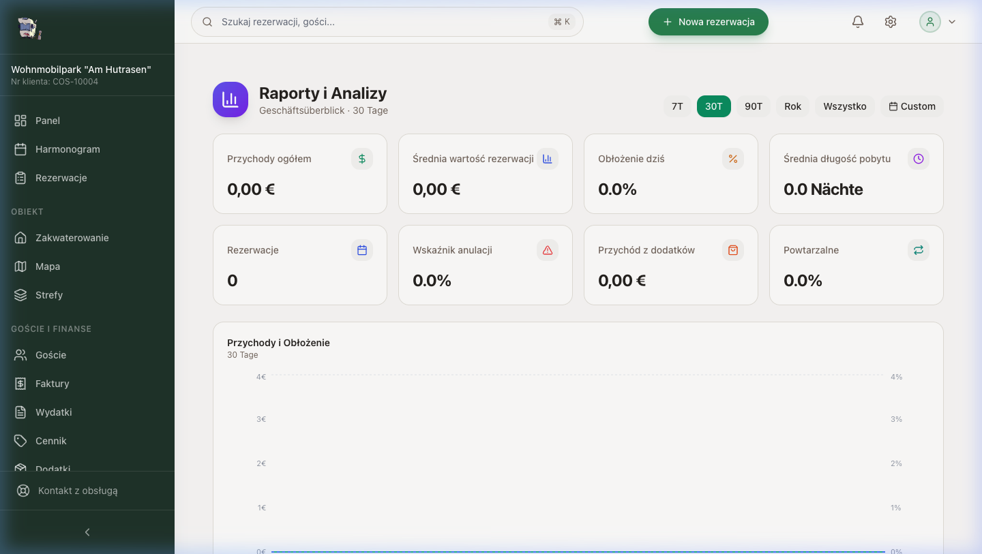Open Strefy from the sidebar
The height and width of the screenshot is (554, 982).
(x=87, y=295)
